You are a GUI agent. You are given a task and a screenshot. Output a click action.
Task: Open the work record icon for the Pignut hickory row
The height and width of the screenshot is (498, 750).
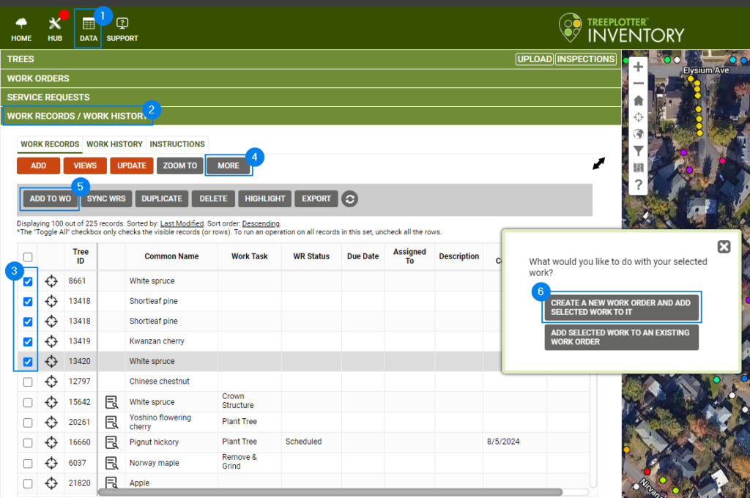pyautogui.click(x=111, y=442)
